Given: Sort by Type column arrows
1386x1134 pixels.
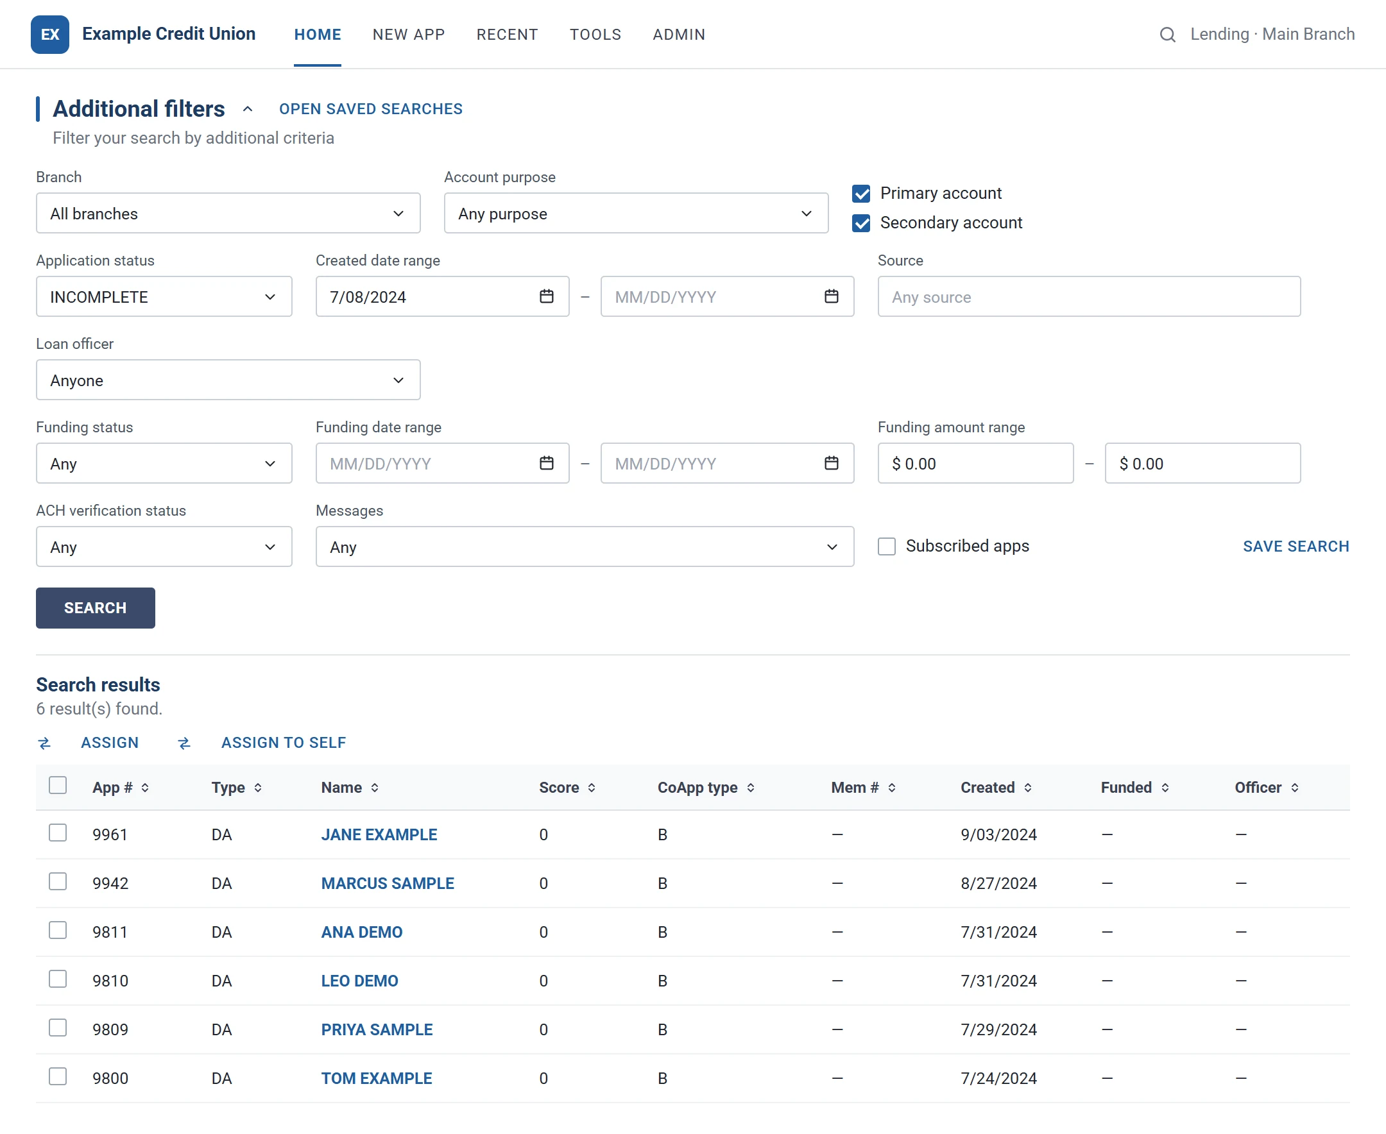Looking at the screenshot, I should pos(258,788).
